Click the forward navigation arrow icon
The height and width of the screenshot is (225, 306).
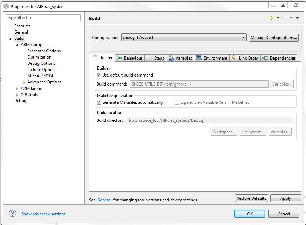(285, 18)
